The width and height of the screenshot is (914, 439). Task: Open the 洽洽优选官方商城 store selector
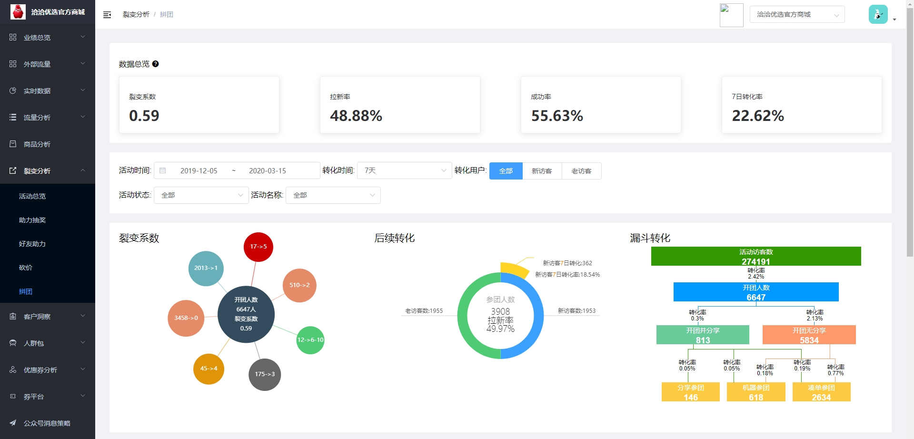[797, 14]
